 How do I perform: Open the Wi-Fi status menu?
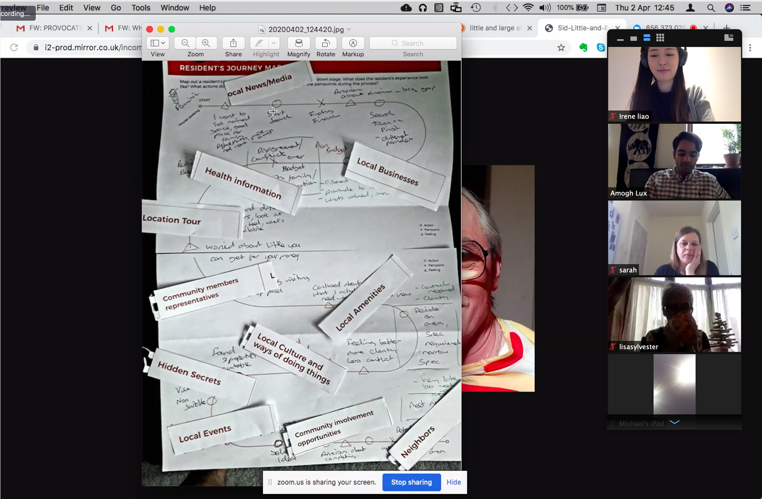click(528, 8)
